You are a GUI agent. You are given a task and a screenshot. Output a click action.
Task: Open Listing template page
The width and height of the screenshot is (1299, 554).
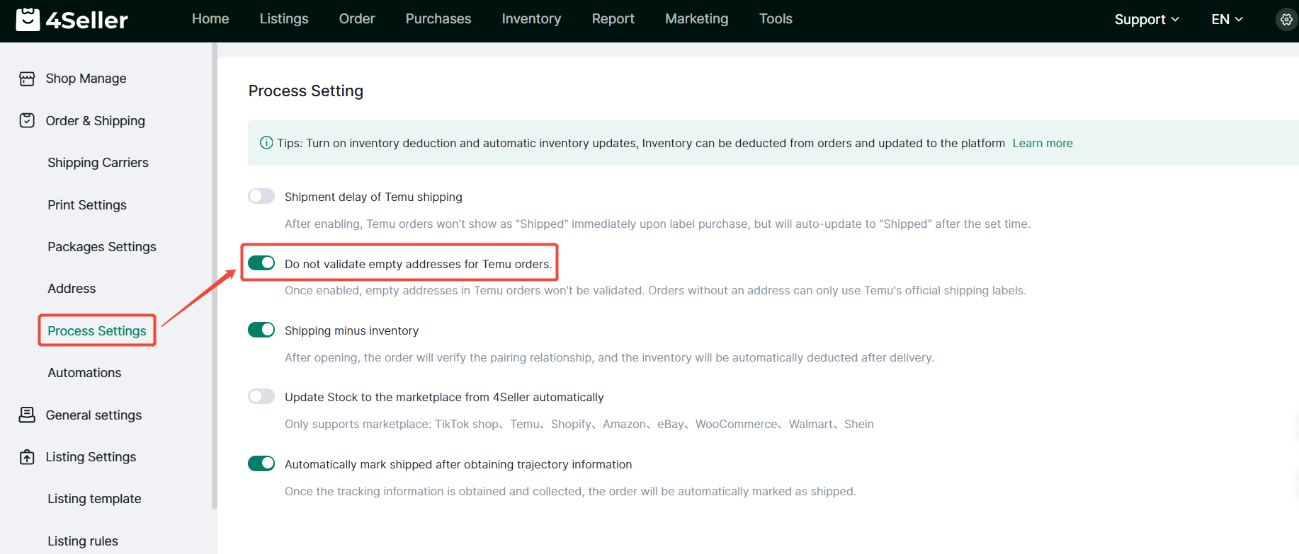pos(94,499)
